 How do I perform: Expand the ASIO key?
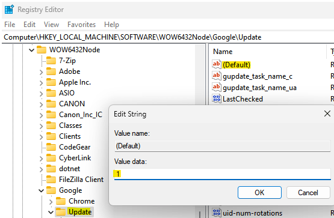(41, 94)
